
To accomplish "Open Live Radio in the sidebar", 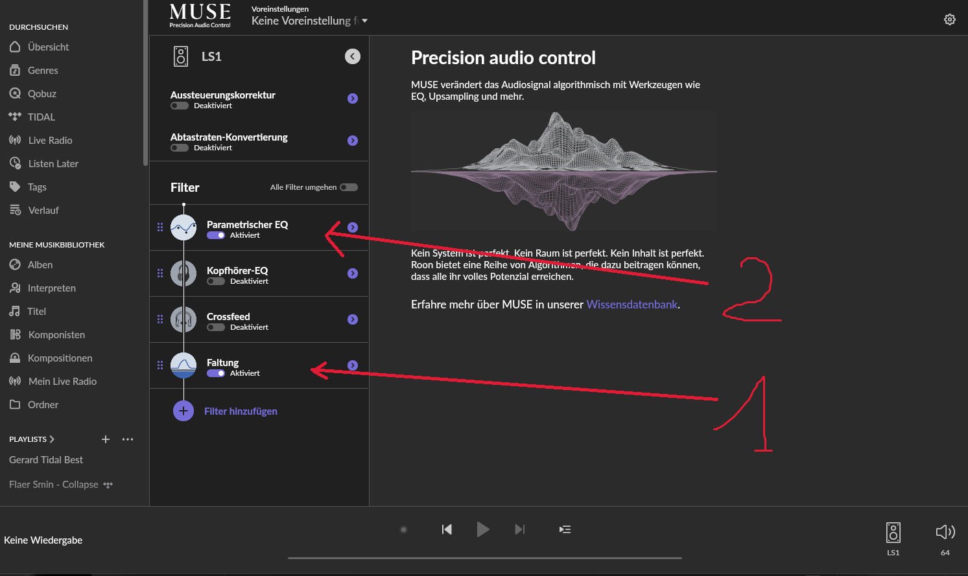I will (x=50, y=140).
